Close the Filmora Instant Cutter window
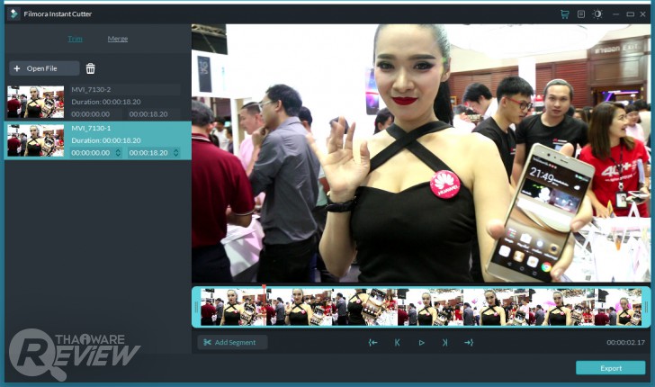655x387 pixels. [x=643, y=14]
